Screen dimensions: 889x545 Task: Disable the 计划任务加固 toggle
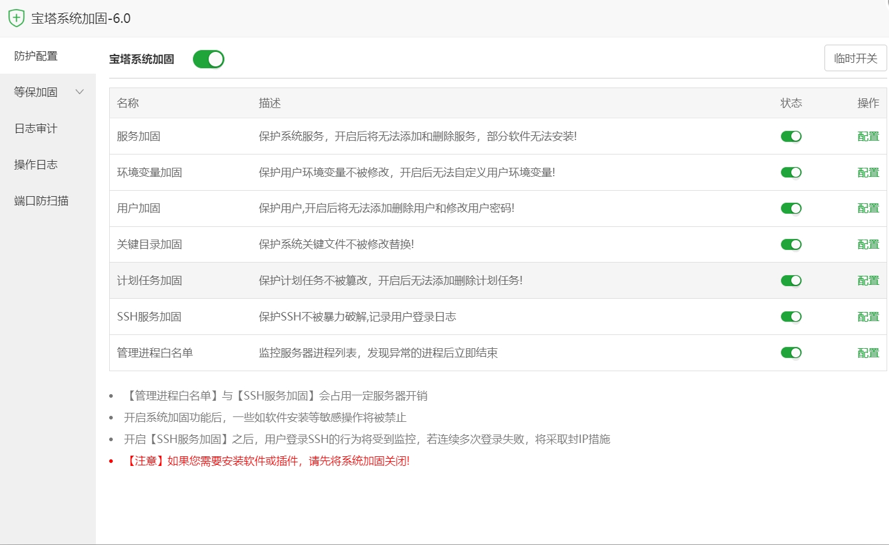coord(791,281)
